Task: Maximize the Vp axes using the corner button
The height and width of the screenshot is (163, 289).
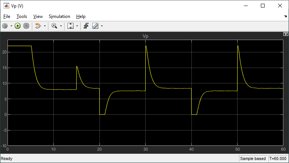Action: tap(285, 34)
